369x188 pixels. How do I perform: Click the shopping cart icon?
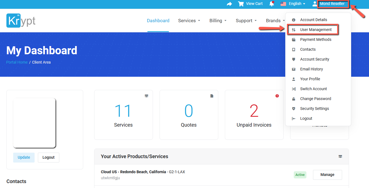tap(241, 4)
